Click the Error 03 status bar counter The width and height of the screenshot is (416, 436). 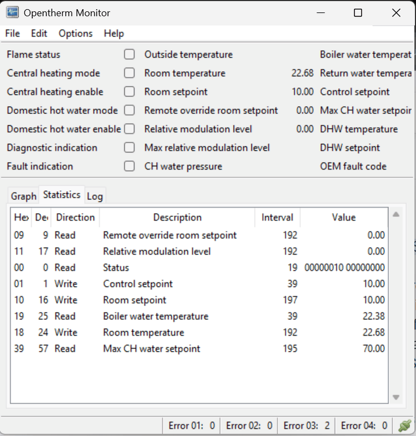pyautogui.click(x=307, y=426)
